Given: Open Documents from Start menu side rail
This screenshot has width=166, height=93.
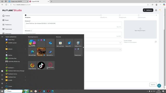Looking at the screenshot, I should 2,75.
